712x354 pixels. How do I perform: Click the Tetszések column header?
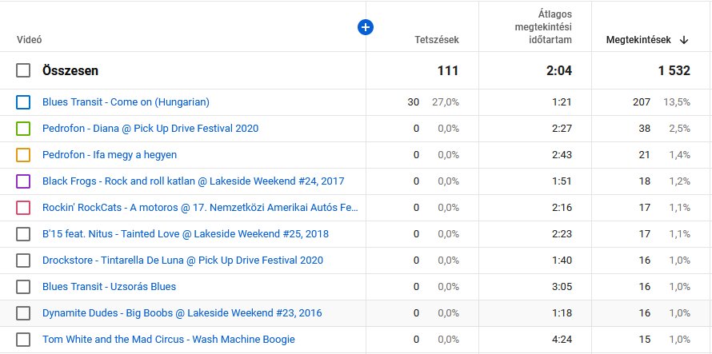pos(436,40)
